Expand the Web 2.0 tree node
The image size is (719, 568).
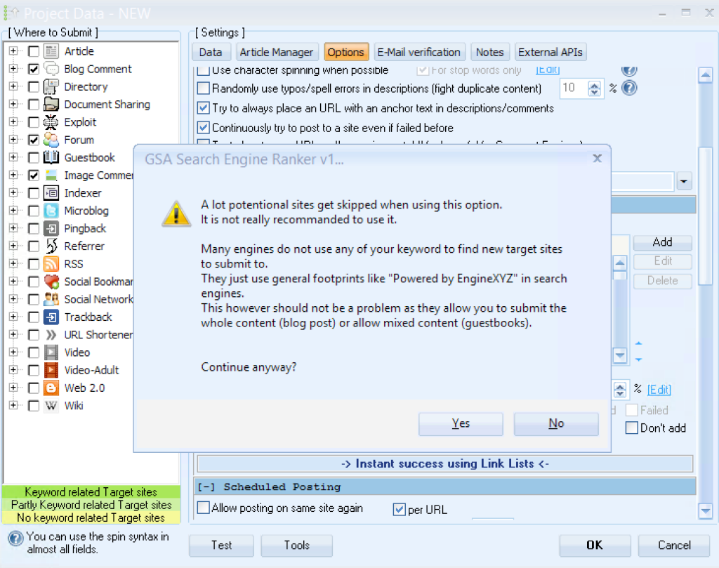point(13,388)
